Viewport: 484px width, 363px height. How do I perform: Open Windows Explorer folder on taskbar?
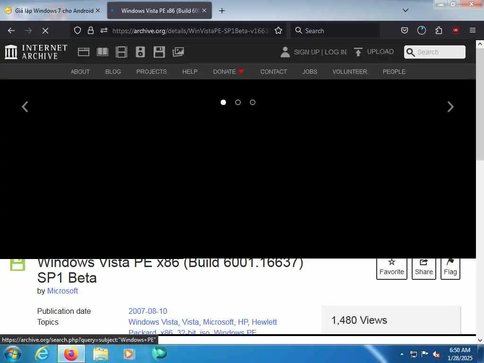pos(101,354)
